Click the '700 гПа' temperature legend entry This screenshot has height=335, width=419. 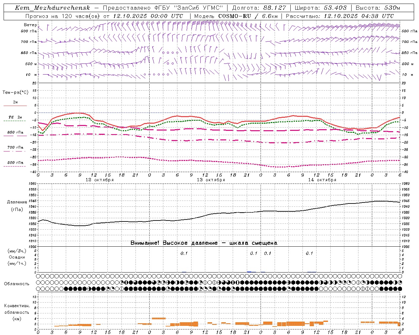click(15, 148)
